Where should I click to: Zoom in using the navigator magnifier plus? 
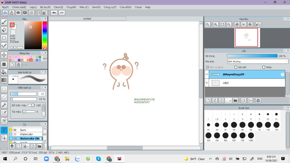216,24
